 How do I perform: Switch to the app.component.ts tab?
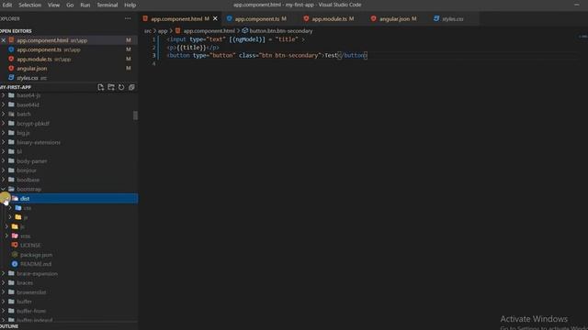[257, 18]
